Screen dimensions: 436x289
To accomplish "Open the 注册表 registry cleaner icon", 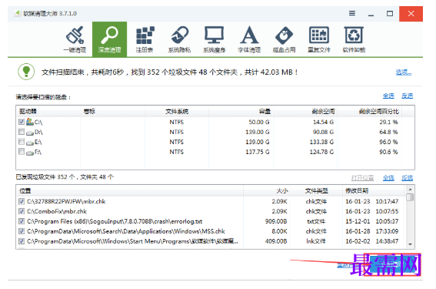I will 145,39.
